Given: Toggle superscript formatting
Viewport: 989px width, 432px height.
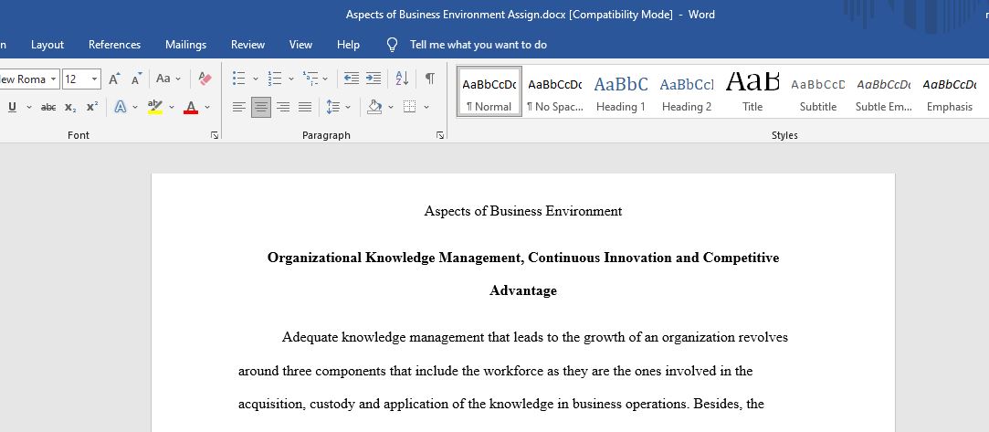Looking at the screenshot, I should tap(92, 107).
